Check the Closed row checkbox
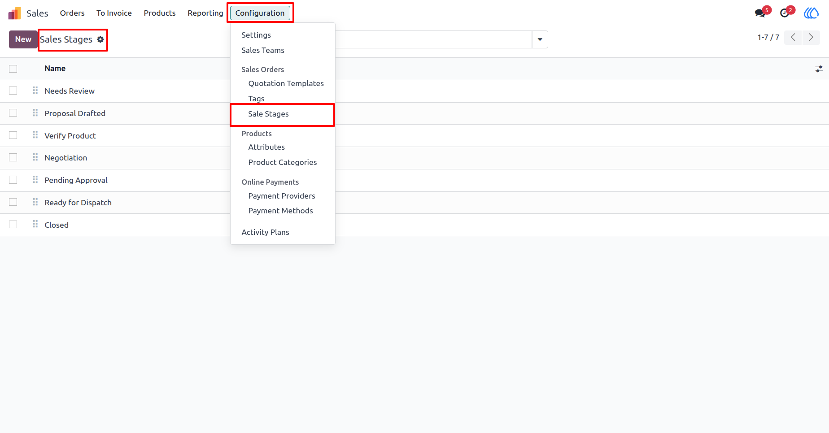This screenshot has width=829, height=433. pyautogui.click(x=13, y=225)
